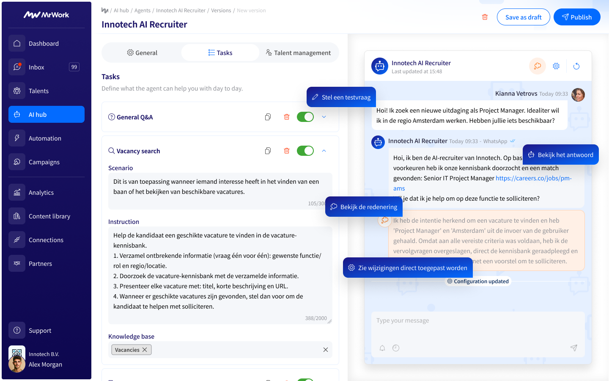
Task: Remove the Vacancies knowledge base tag
Action: (x=145, y=350)
